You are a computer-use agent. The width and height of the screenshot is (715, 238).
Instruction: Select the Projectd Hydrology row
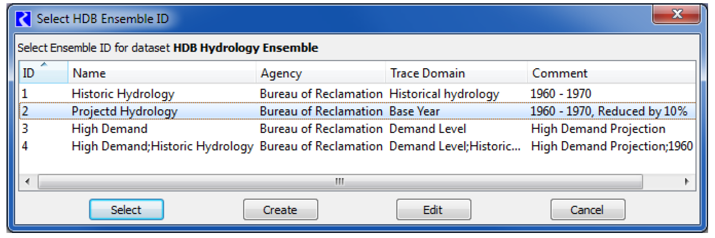(x=124, y=112)
